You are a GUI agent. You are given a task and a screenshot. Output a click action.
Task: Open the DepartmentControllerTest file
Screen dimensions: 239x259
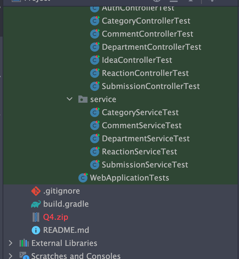coord(151,47)
